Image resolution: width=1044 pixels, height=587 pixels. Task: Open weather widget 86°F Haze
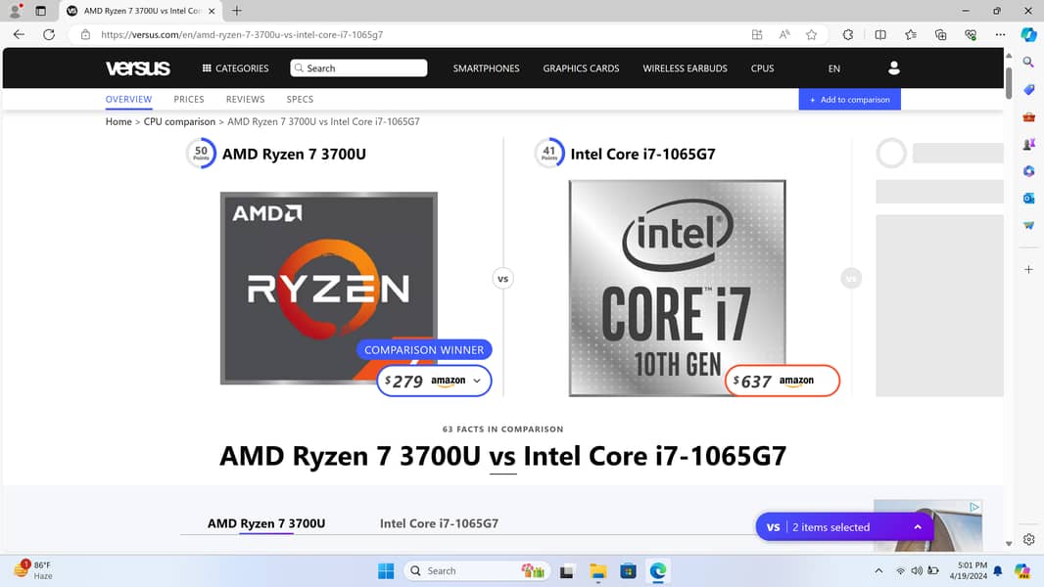33,570
